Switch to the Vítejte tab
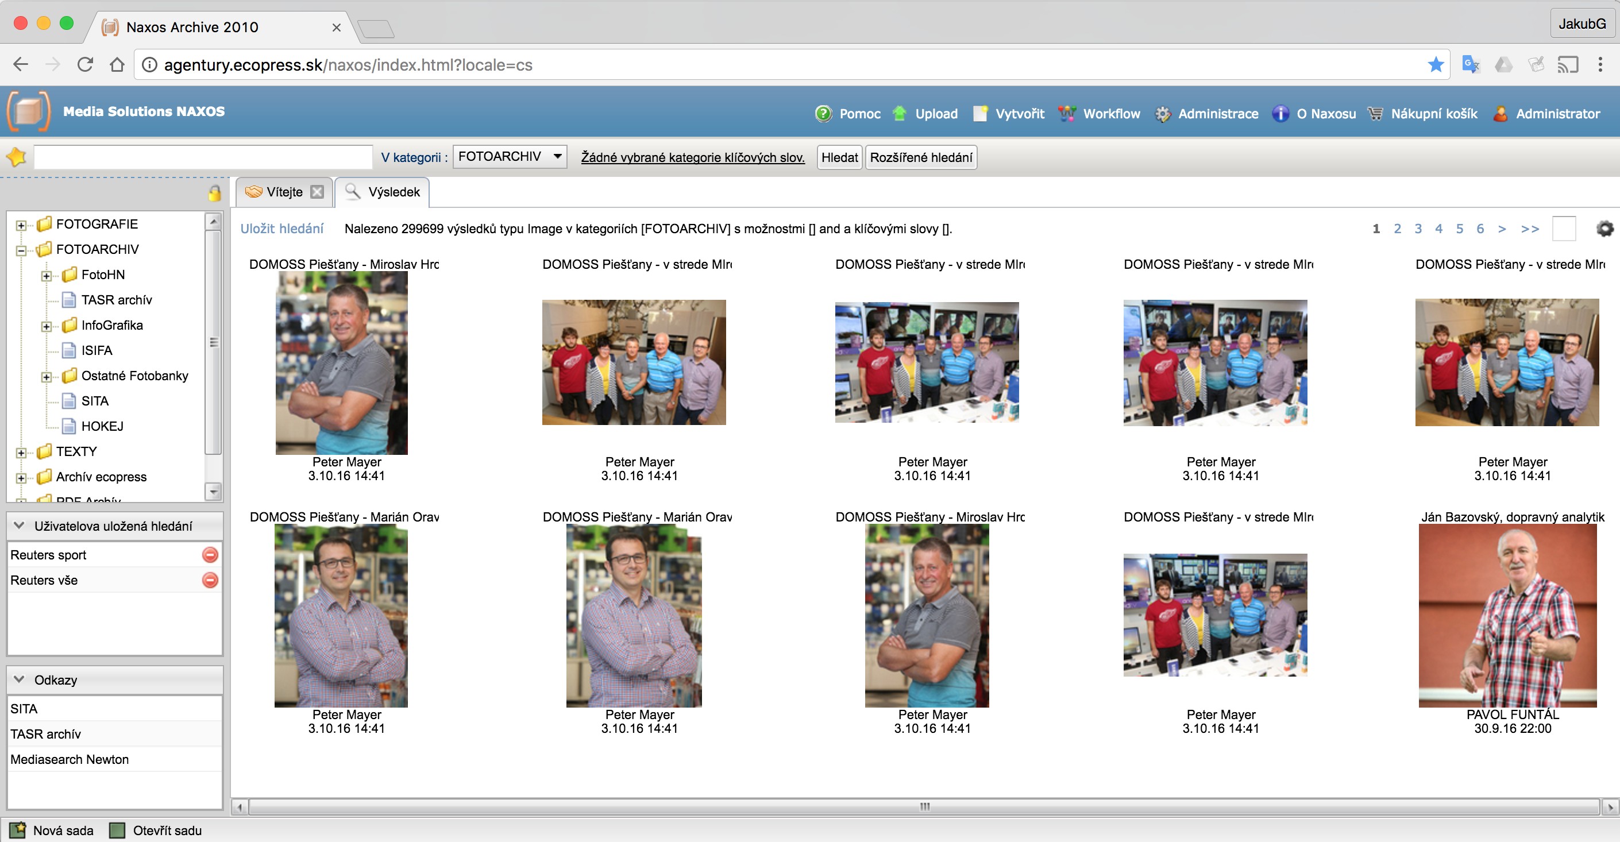This screenshot has height=842, width=1620. coord(281,193)
